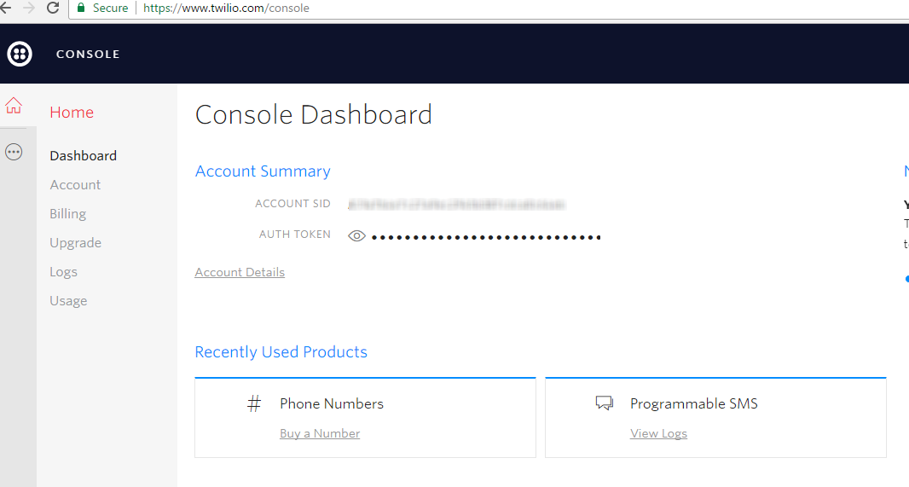The height and width of the screenshot is (487, 909).
Task: Reload the page with browser refresh icon
Action: 53,9
